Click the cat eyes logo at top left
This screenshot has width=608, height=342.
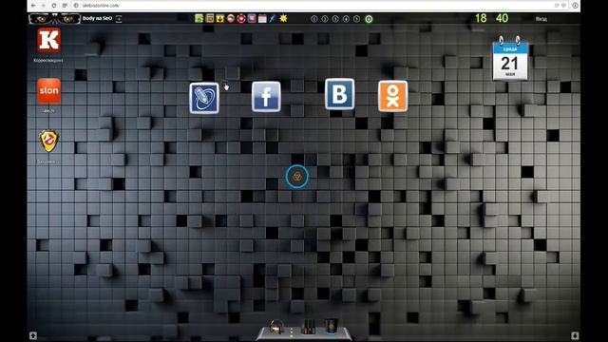(54, 19)
